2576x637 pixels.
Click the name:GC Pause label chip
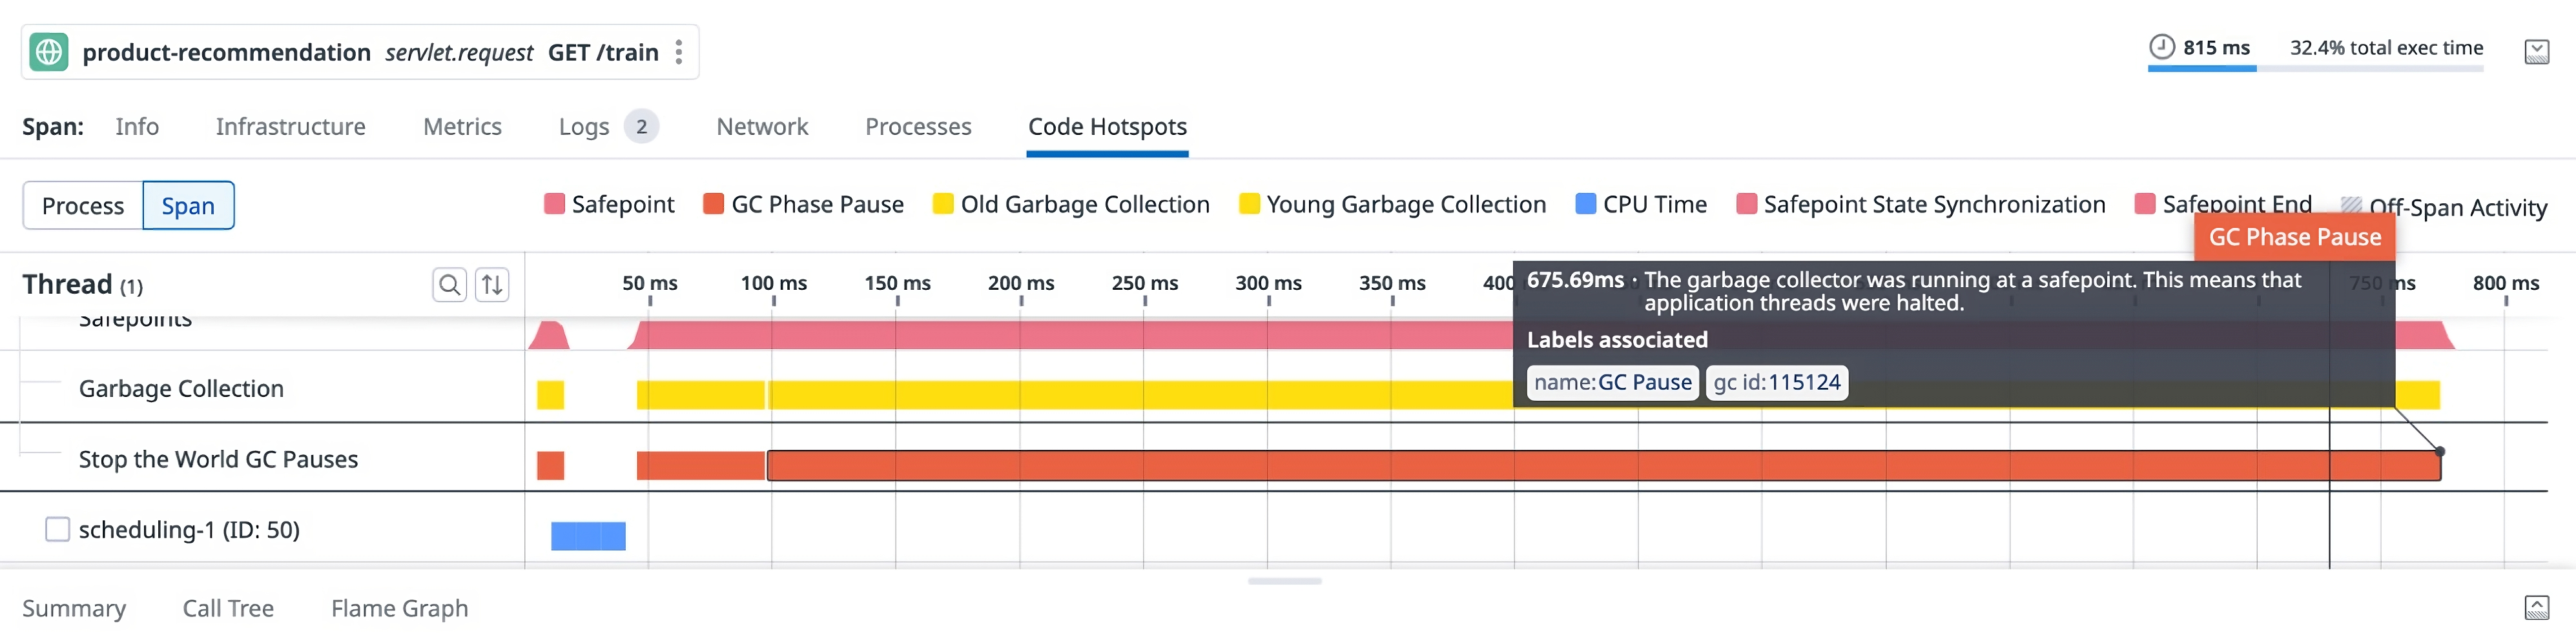(x=1612, y=382)
